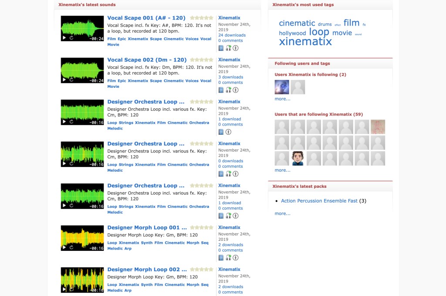Open pack icon for Vocal Scape 001
Screen dimensions: 446x296
point(221,48)
